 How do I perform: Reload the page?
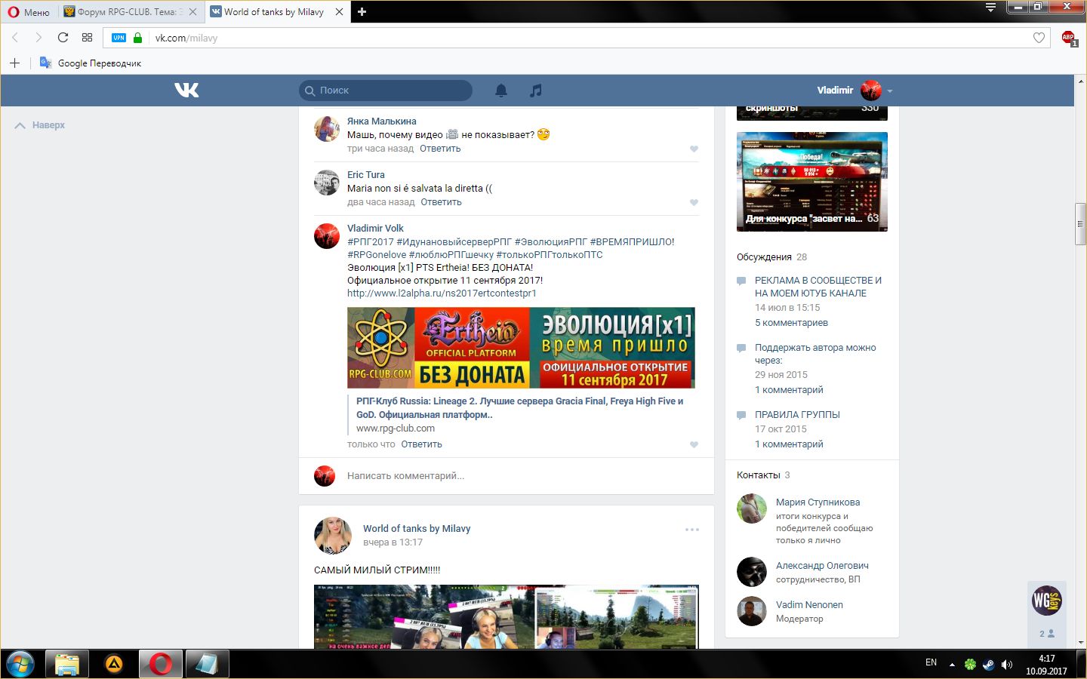pos(63,37)
